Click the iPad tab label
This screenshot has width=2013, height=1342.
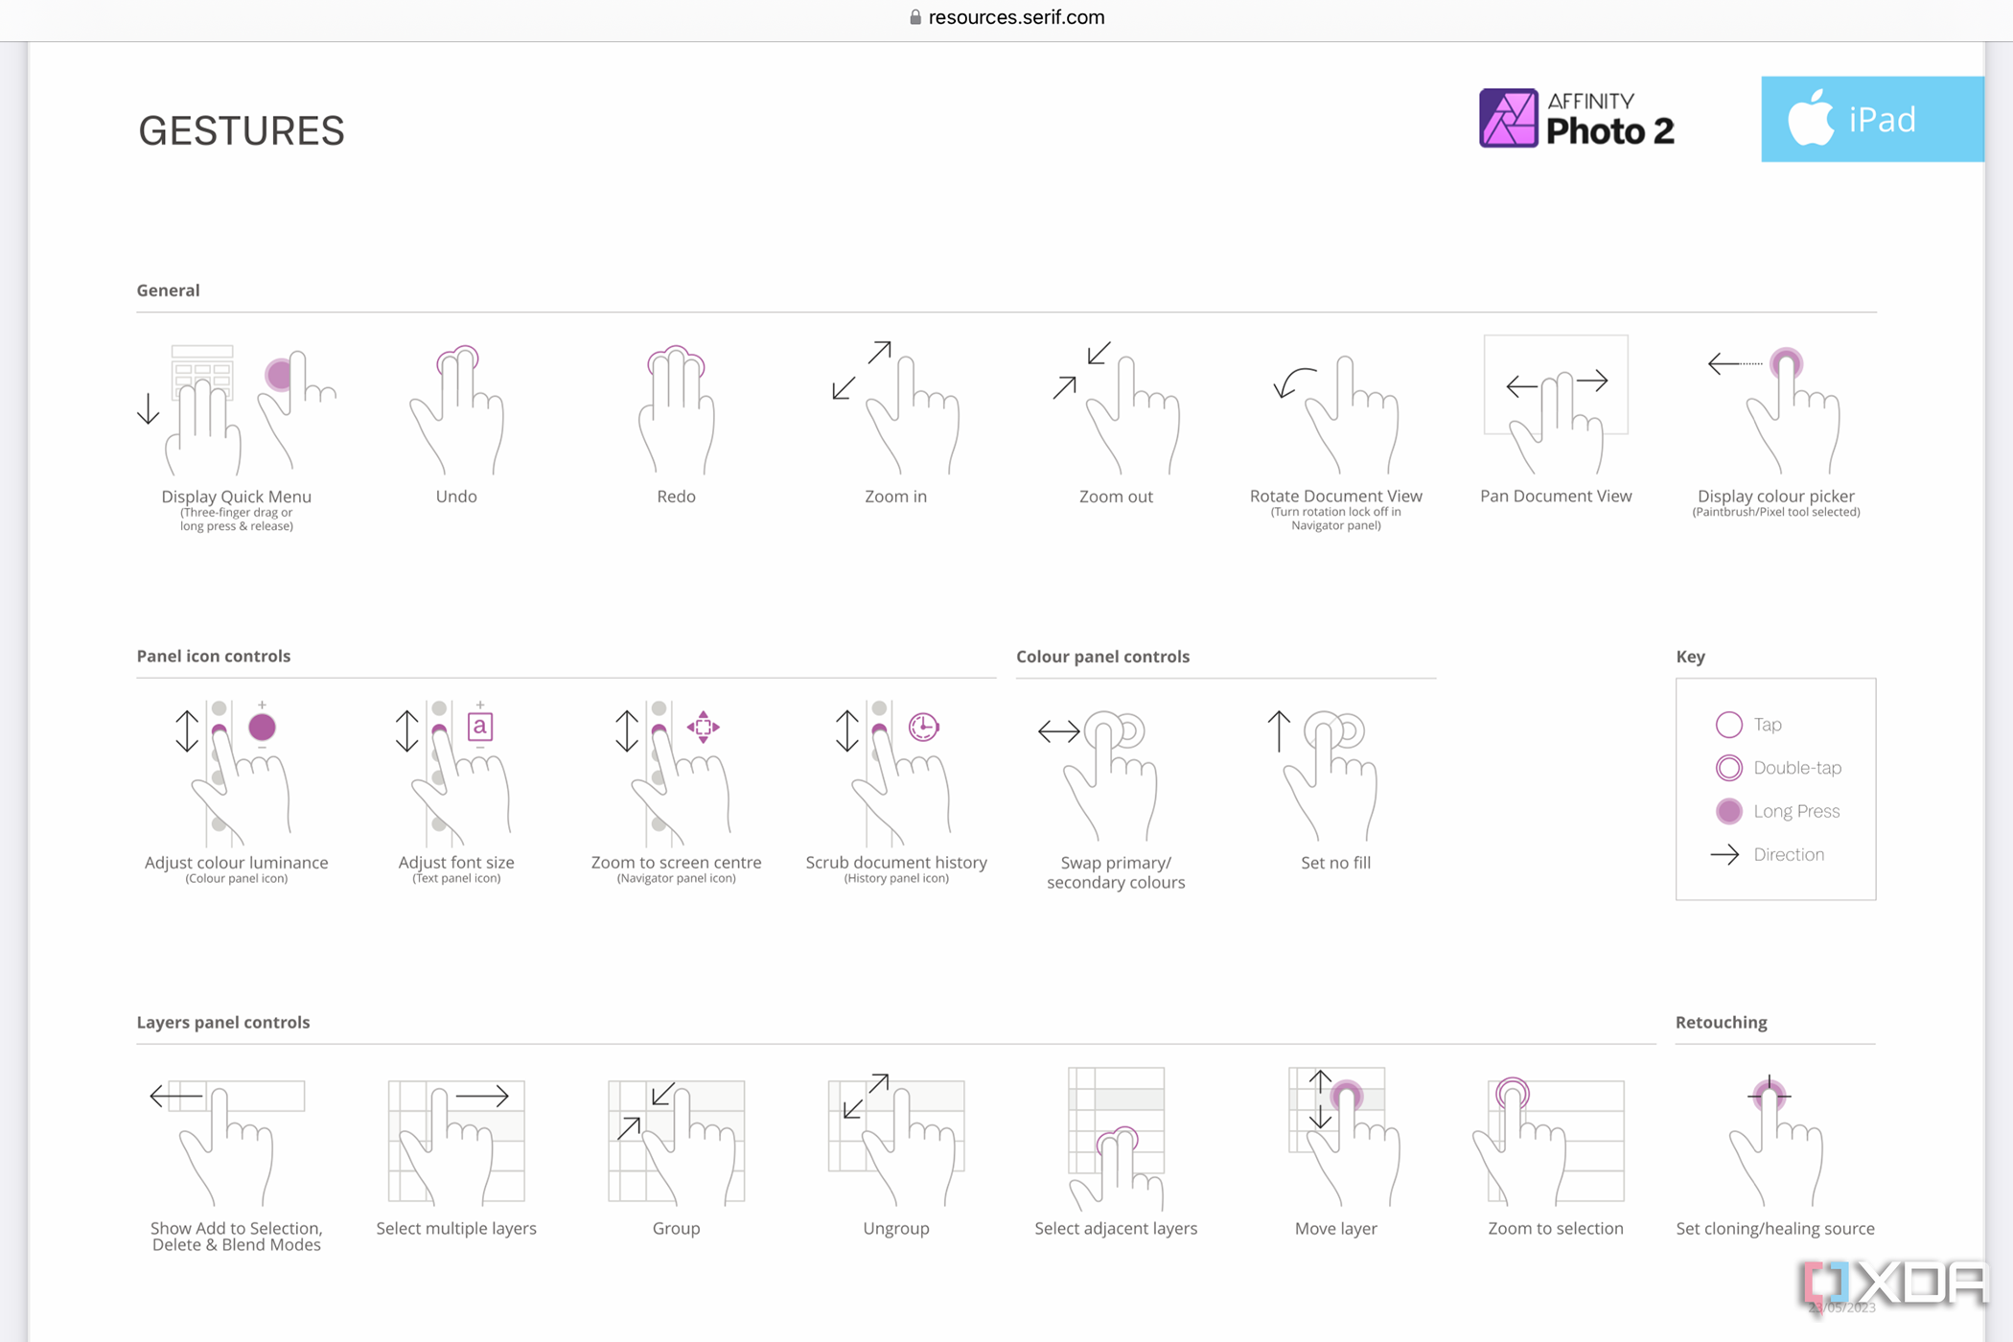click(x=1875, y=120)
